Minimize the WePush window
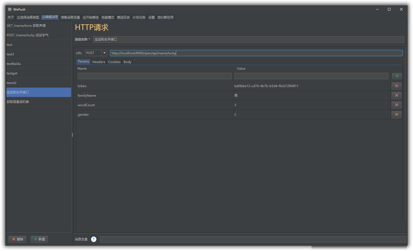Viewport: 413px width, 251px height. [x=377, y=9]
